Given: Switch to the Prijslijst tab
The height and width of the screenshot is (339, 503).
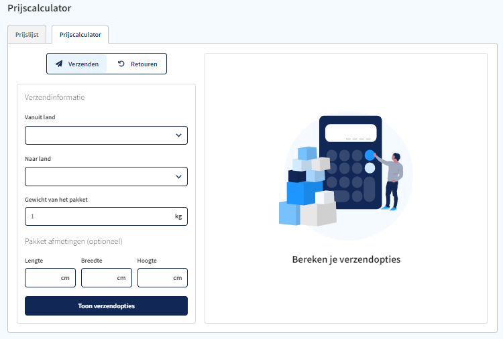Looking at the screenshot, I should click(x=27, y=34).
